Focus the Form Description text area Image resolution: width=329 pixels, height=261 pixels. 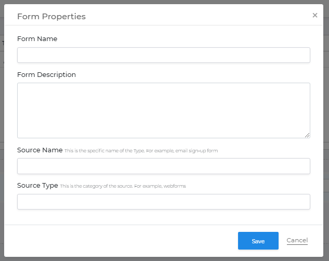coord(163,110)
